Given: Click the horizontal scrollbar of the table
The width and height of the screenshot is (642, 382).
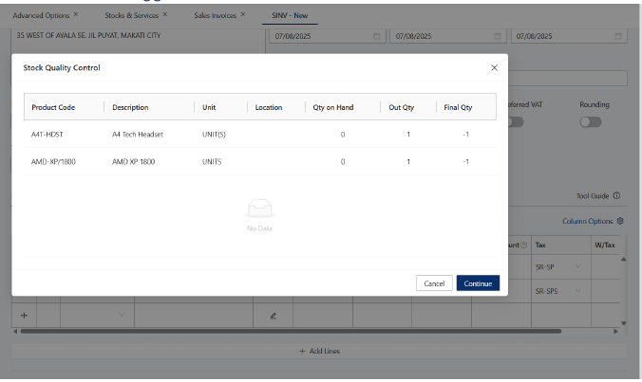Looking at the screenshot, I should (x=291, y=332).
